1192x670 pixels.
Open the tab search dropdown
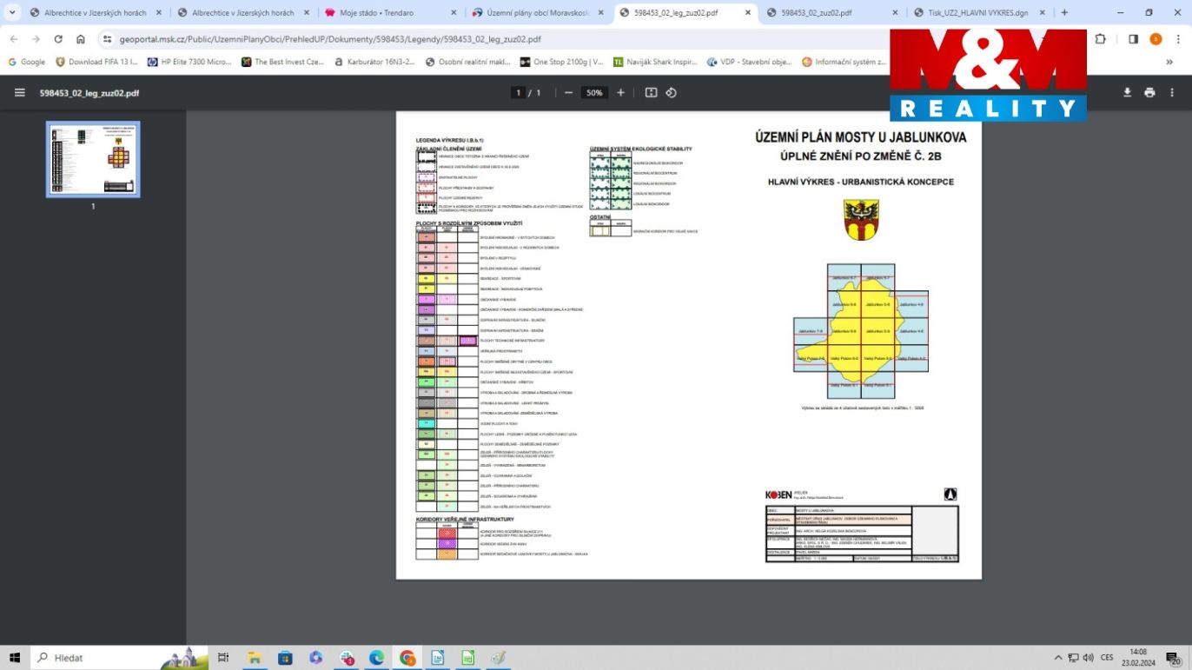click(12, 13)
